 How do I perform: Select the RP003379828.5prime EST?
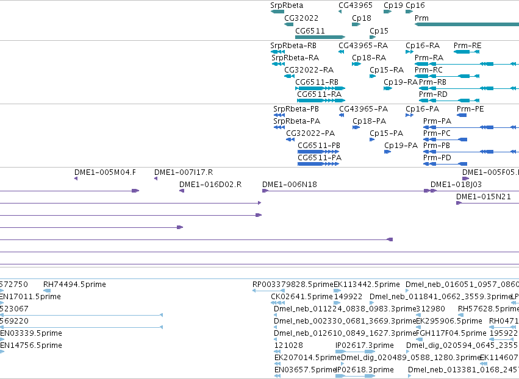[x=268, y=291]
